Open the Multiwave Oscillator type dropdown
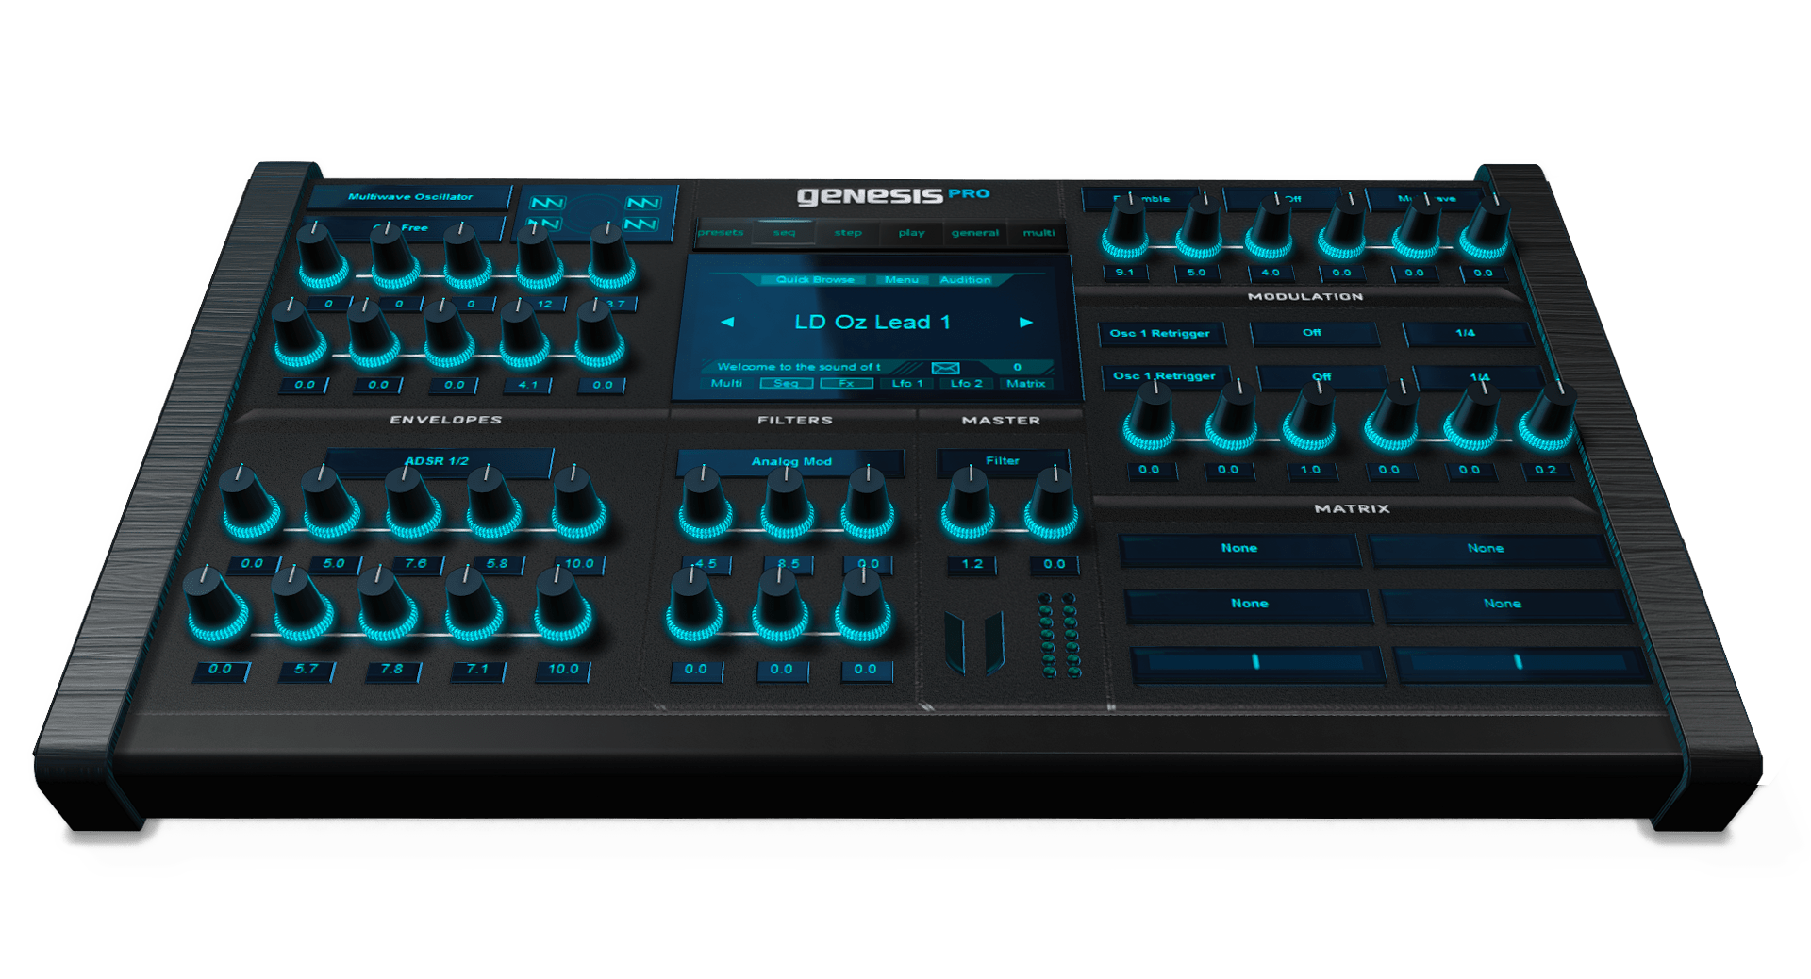This screenshot has height=979, width=1811. click(x=409, y=196)
